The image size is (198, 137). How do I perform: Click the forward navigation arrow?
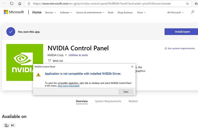[3, 3]
